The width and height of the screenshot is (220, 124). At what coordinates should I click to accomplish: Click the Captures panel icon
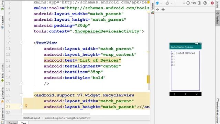point(2,28)
